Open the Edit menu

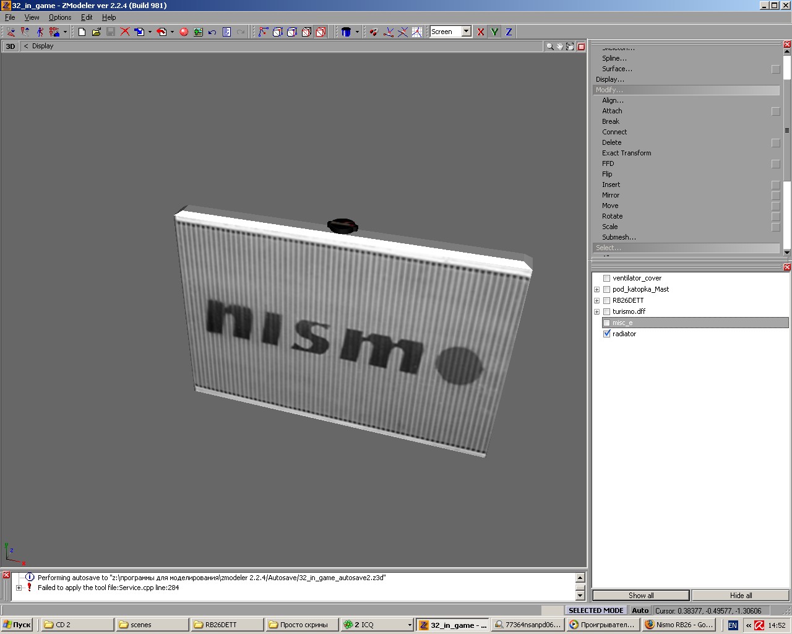pos(87,17)
